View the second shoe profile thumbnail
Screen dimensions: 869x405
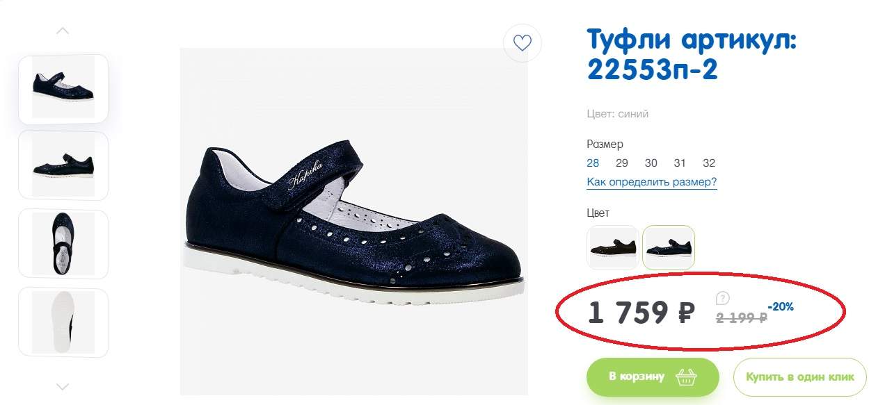[63, 165]
